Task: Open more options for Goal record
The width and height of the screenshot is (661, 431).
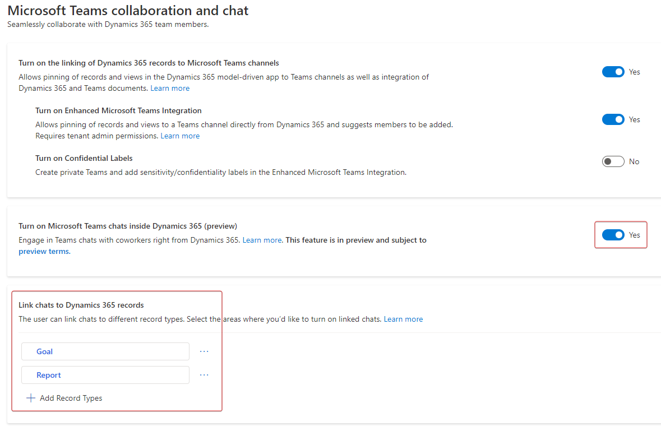Action: tap(204, 351)
